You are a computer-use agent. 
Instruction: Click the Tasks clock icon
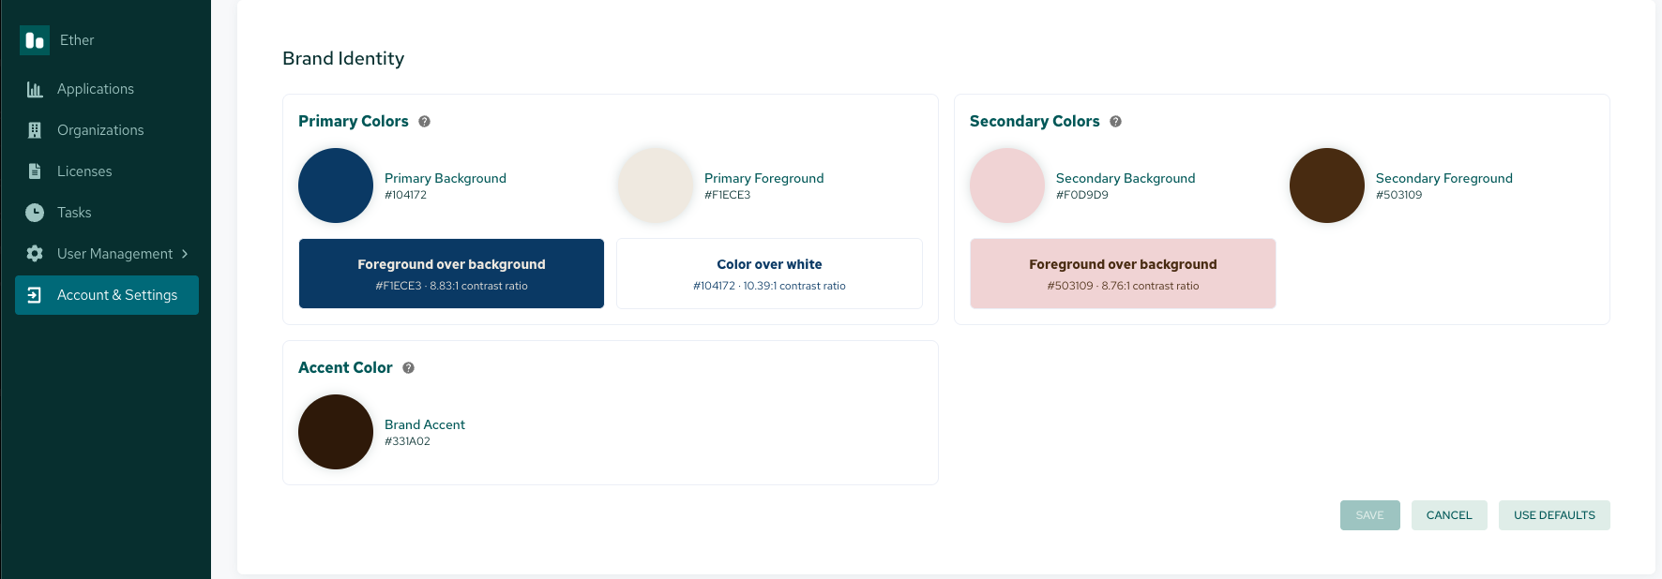point(35,213)
